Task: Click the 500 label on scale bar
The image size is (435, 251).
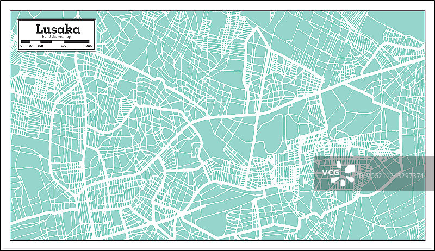Action: 64,46
